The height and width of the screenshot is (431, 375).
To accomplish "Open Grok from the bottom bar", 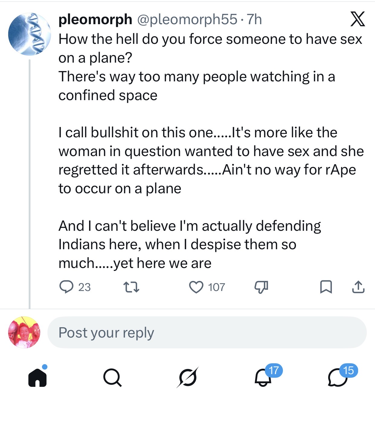I will (187, 378).
